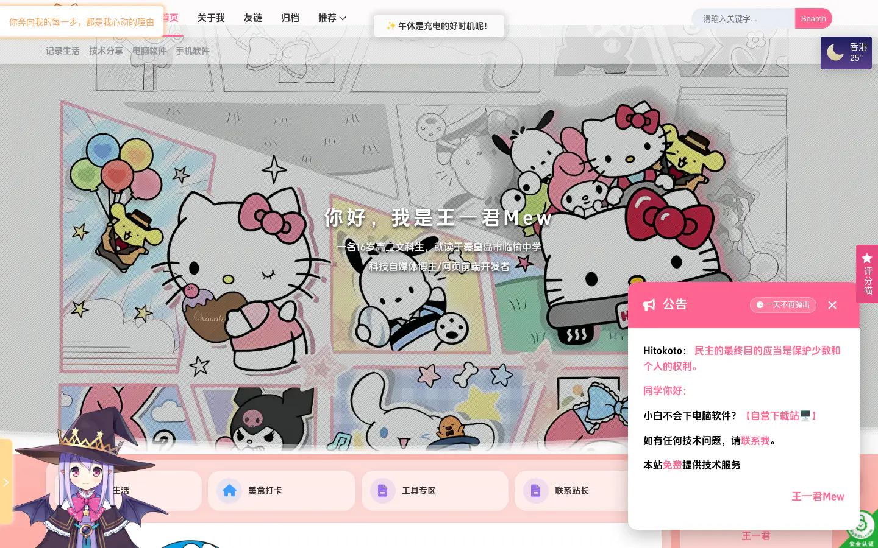Click the 免费 highlighted word
This screenshot has height=548, width=878.
673,465
